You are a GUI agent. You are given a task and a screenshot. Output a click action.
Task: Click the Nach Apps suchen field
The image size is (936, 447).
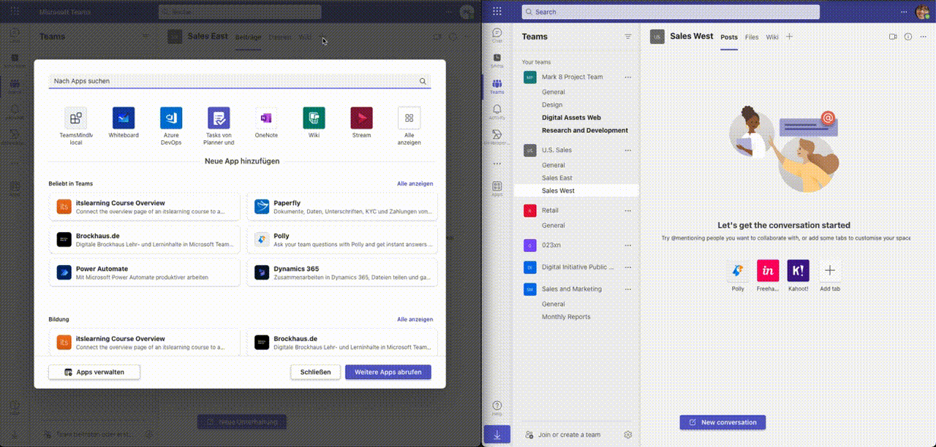click(239, 81)
